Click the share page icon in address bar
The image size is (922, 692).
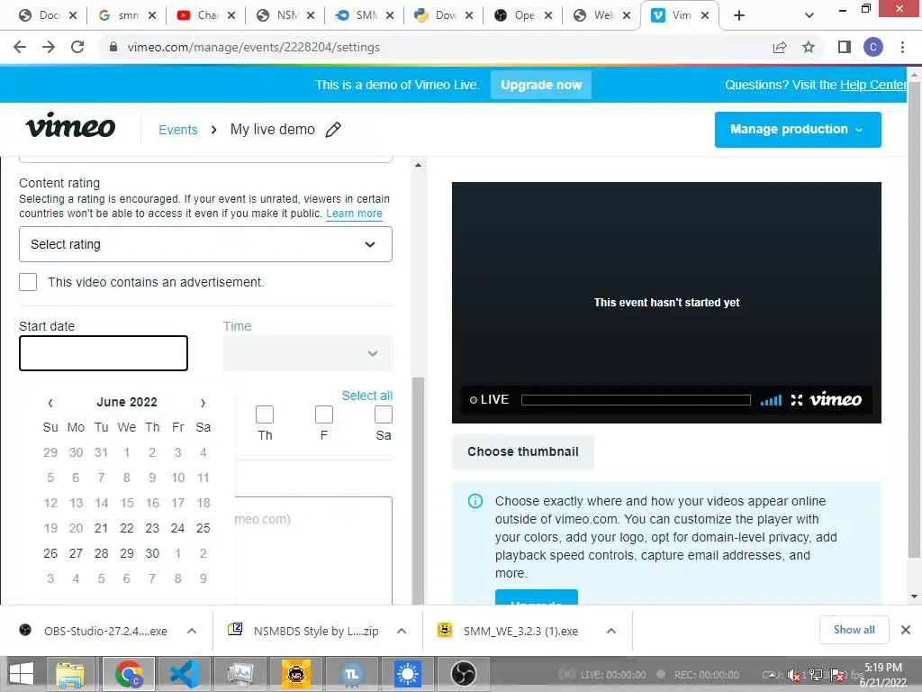click(x=780, y=47)
